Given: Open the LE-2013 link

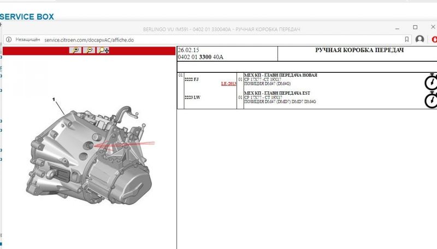Looking at the screenshot, I should tap(228, 84).
